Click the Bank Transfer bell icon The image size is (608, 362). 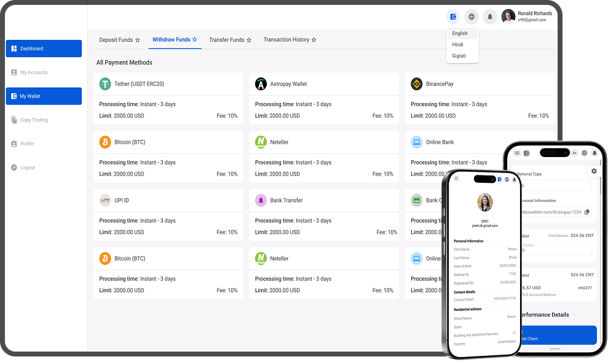pos(261,201)
